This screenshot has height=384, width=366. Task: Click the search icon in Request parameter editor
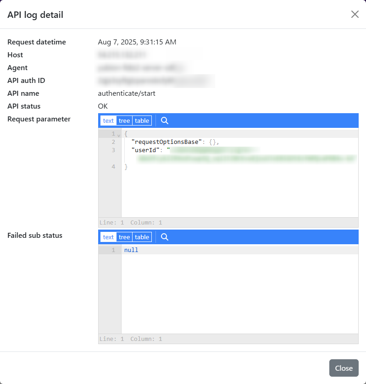pos(165,121)
